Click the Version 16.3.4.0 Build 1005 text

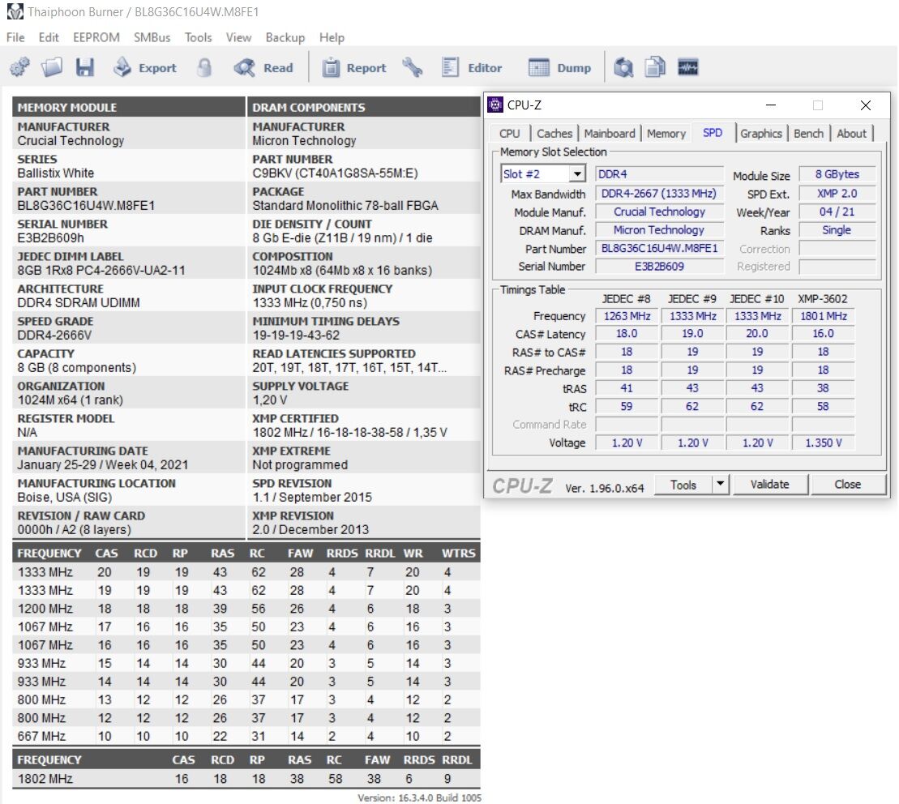coord(419,798)
